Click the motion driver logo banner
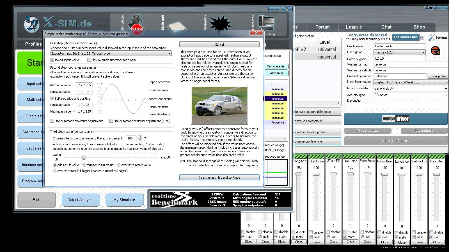The image size is (449, 252). pos(395,119)
